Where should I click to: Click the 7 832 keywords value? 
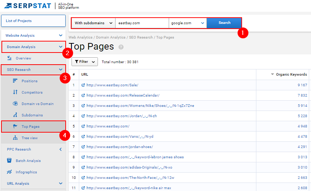click(x=302, y=95)
